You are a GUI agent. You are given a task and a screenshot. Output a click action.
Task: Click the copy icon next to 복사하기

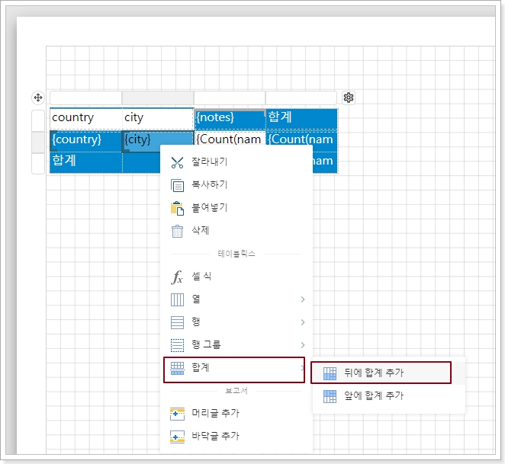pyautogui.click(x=178, y=185)
